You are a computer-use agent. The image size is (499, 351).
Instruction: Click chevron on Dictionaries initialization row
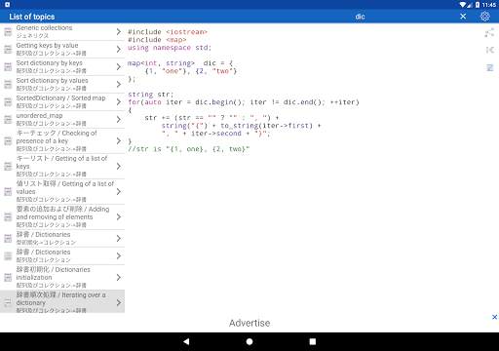tap(119, 277)
